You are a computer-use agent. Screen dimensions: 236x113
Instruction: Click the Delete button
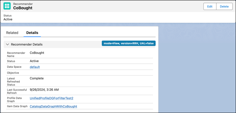pyautogui.click(x=224, y=6)
